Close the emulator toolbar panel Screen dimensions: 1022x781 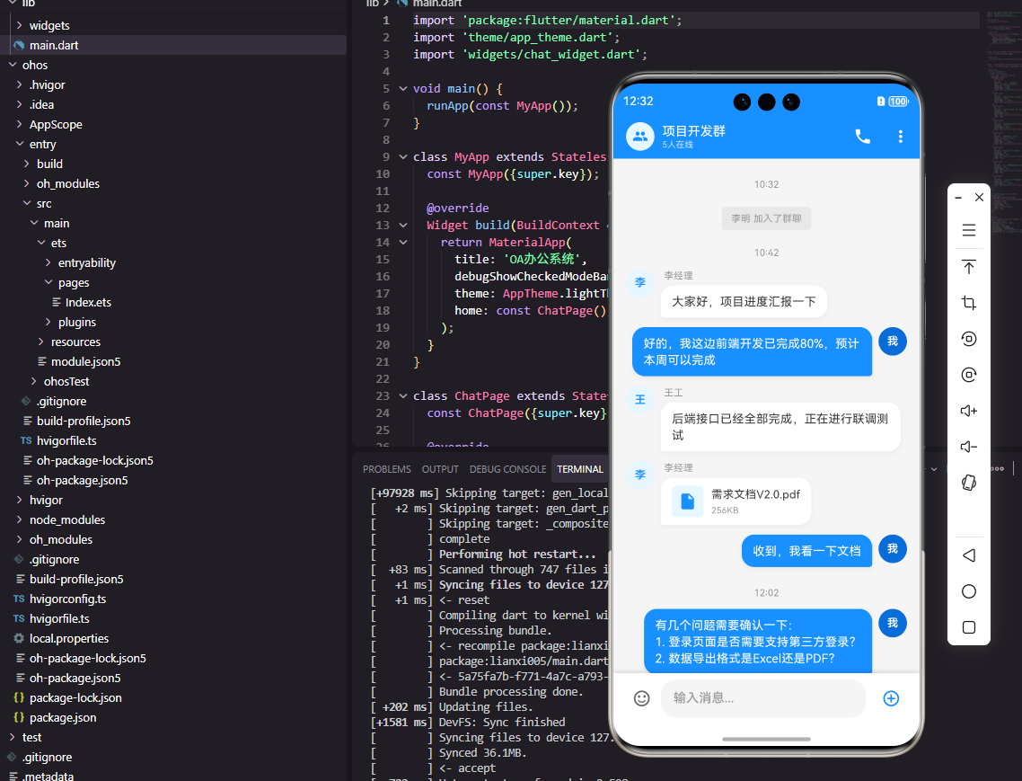pyautogui.click(x=979, y=197)
